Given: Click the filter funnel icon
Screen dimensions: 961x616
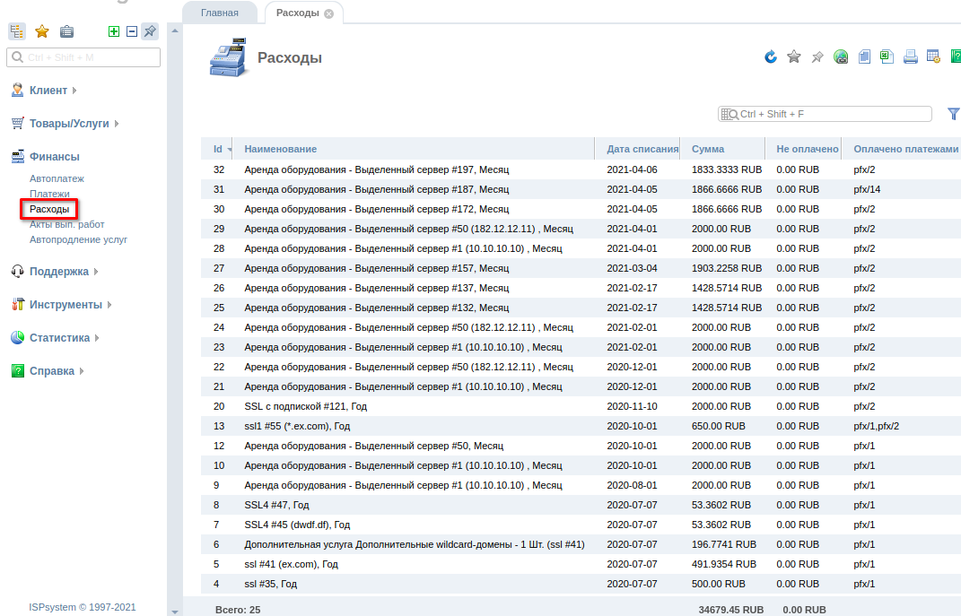Looking at the screenshot, I should pos(953,114).
